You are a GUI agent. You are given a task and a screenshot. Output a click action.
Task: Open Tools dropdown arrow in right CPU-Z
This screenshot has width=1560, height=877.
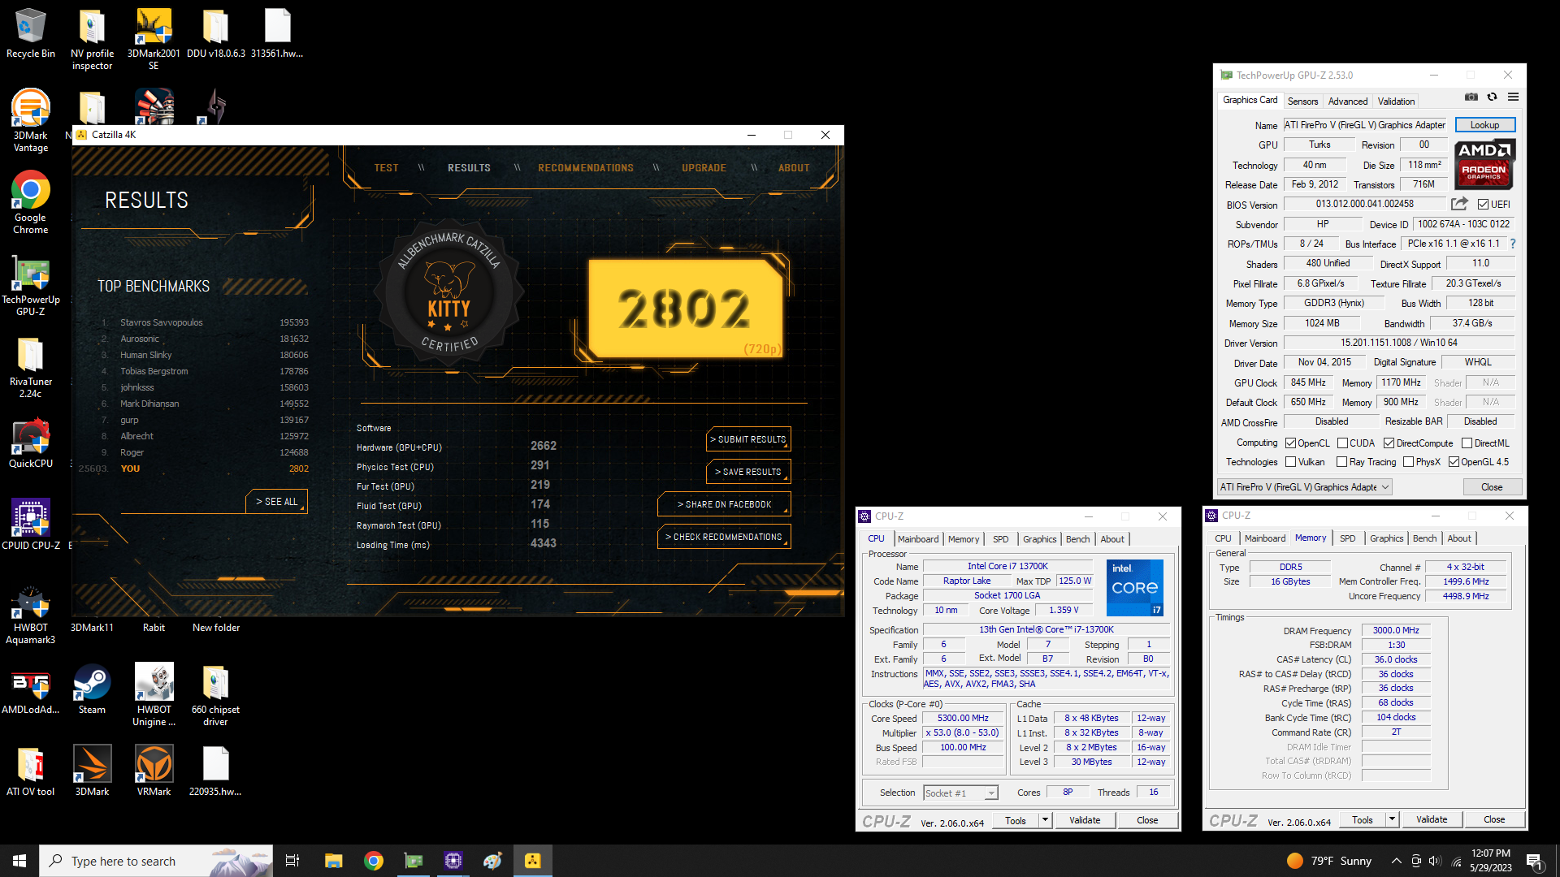pyautogui.click(x=1392, y=819)
